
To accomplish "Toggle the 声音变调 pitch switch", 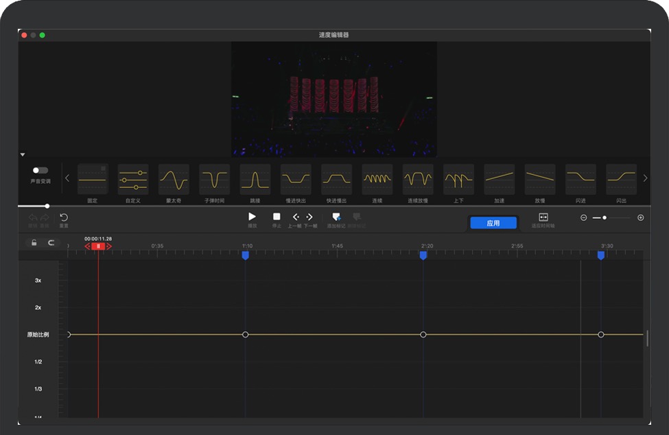I will pos(40,171).
